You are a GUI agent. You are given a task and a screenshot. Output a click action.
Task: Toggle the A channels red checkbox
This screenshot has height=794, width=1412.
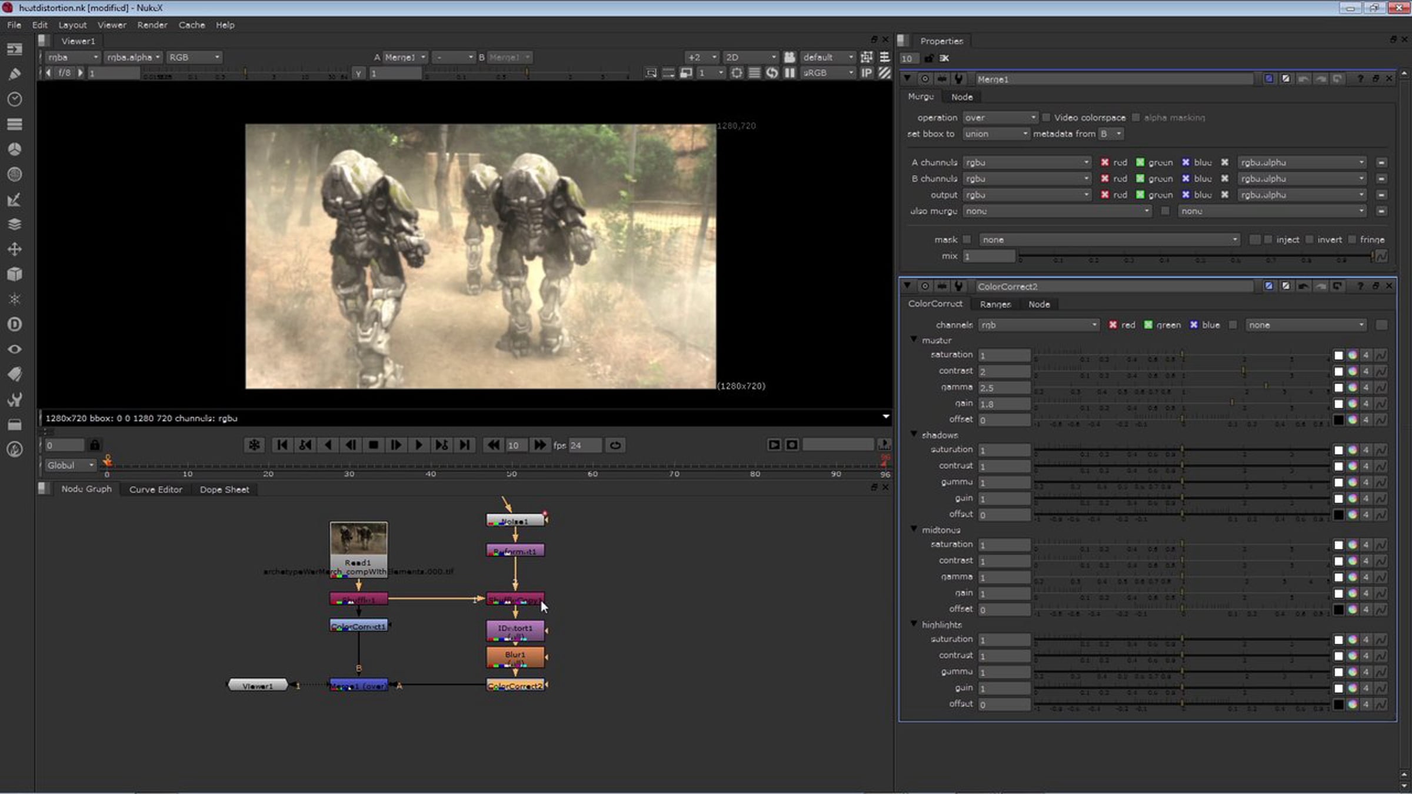[1105, 162]
